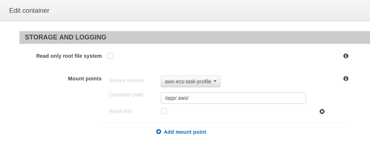This screenshot has height=144, width=370.
Task: Click the italic Source volume label
Action: pyautogui.click(x=126, y=80)
